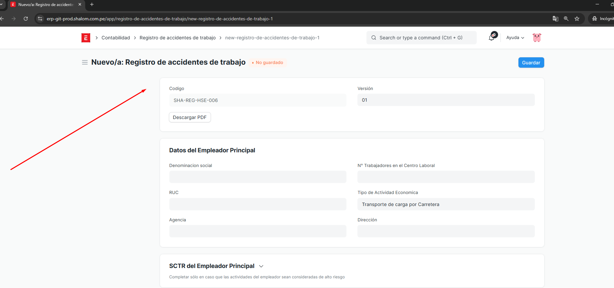614x288 pixels.
Task: Open the browser zoom magnifier icon
Action: coord(566,19)
